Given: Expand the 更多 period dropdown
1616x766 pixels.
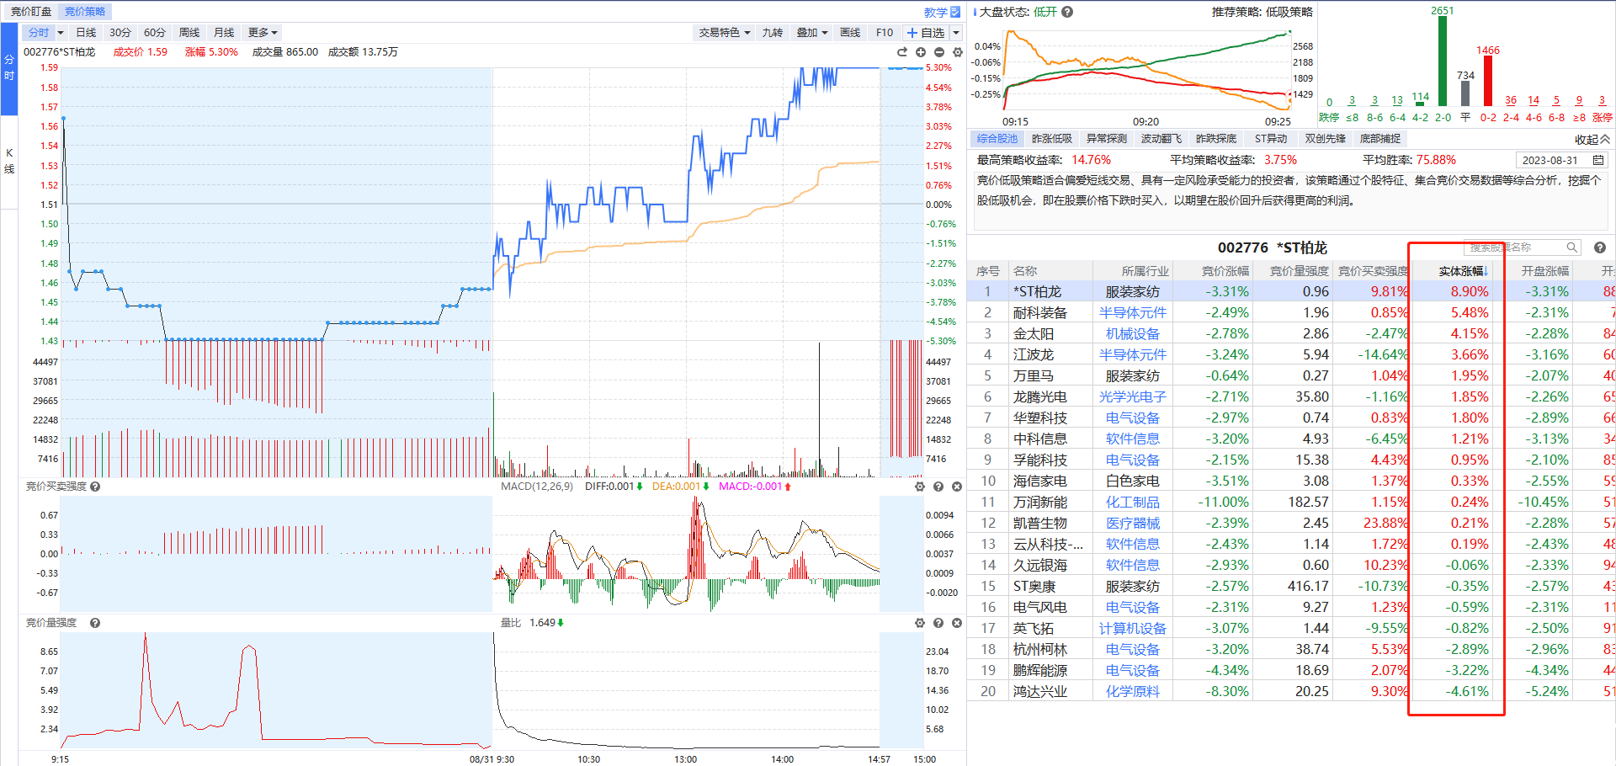Looking at the screenshot, I should (x=263, y=33).
